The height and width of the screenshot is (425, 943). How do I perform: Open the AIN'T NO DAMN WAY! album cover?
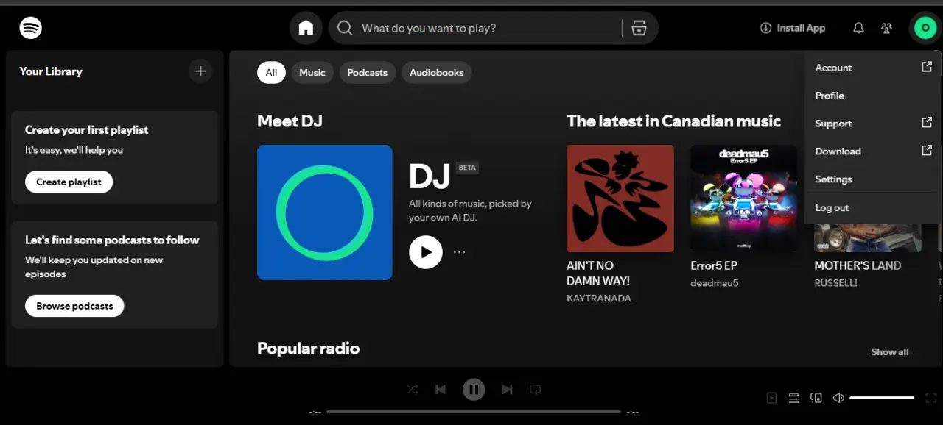pyautogui.click(x=620, y=199)
